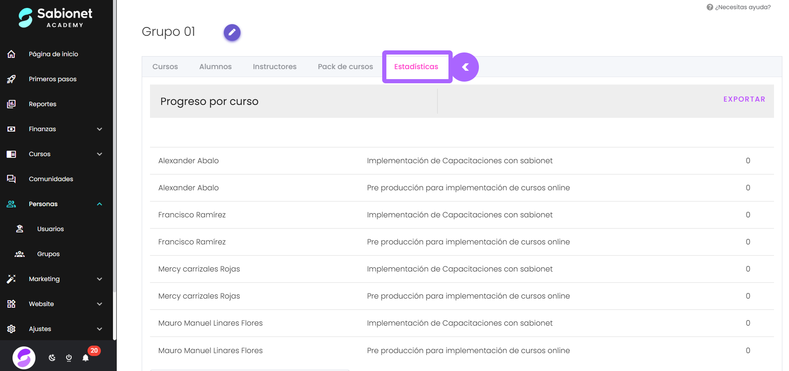
Task: Open Grupos under Personas
Action: 48,254
